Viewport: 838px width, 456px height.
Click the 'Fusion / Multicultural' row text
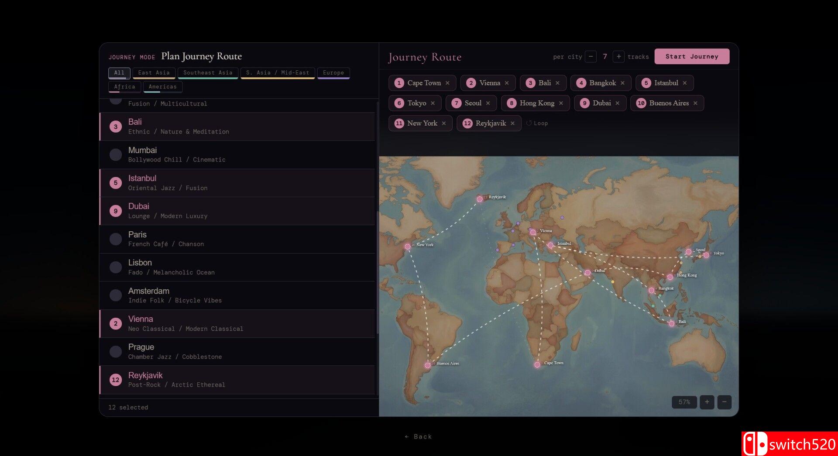click(x=168, y=104)
